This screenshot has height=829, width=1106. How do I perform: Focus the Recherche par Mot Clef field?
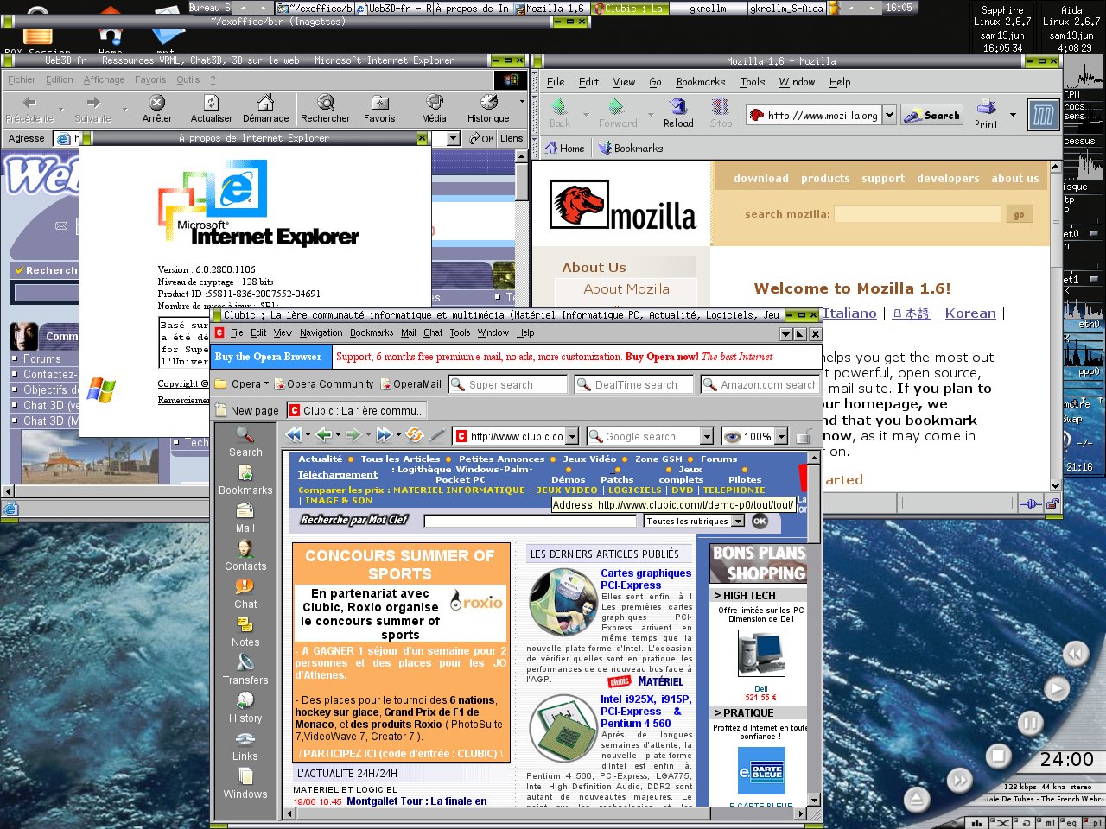point(531,521)
